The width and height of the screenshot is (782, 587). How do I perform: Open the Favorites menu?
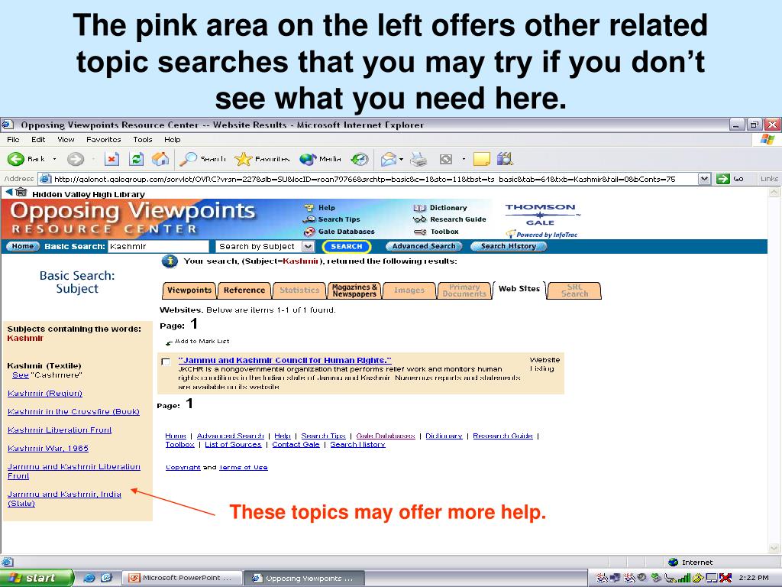103,139
